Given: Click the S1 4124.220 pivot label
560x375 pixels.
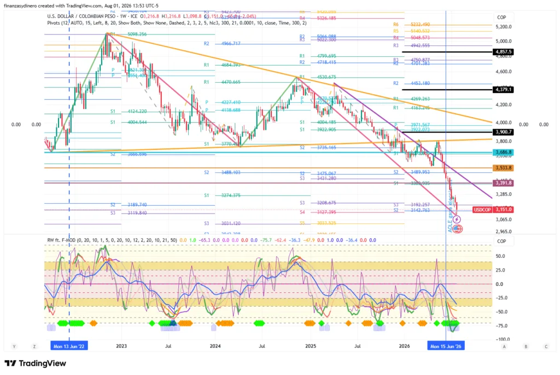Looking at the screenshot, I should 129,112.
